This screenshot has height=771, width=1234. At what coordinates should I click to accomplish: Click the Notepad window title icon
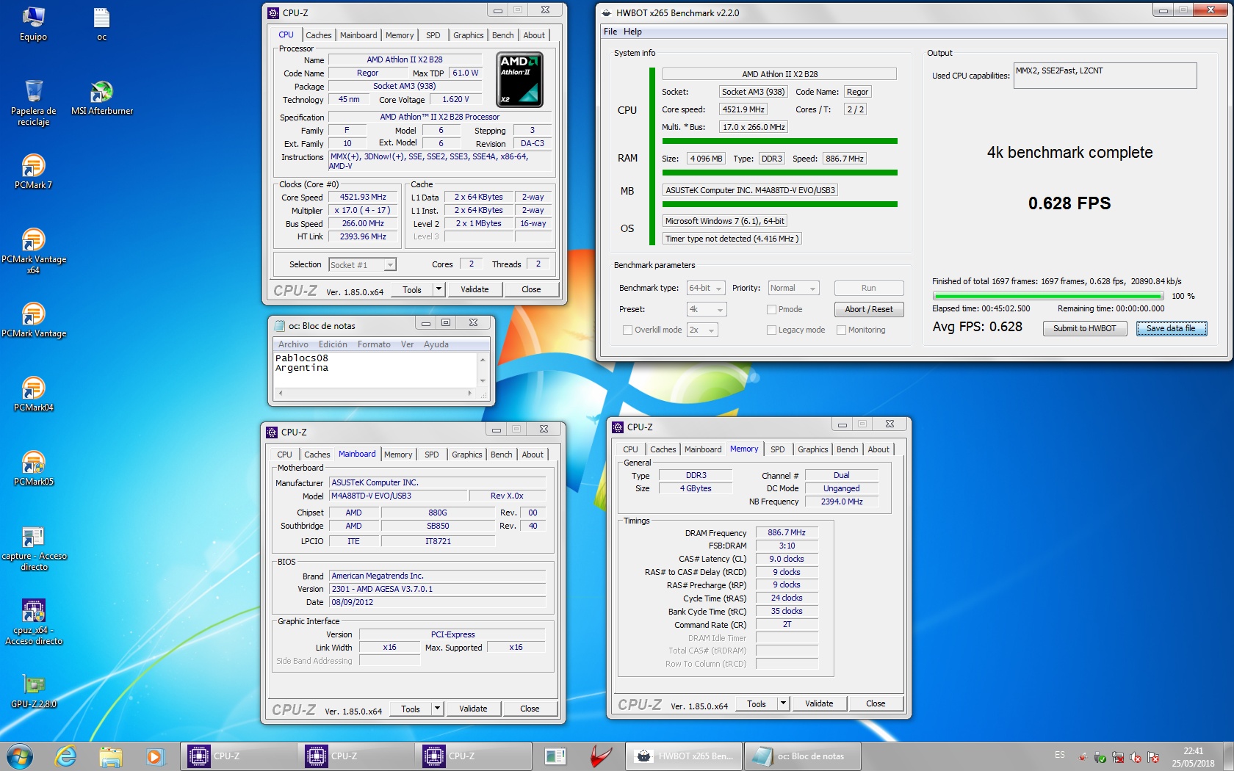pyautogui.click(x=280, y=325)
